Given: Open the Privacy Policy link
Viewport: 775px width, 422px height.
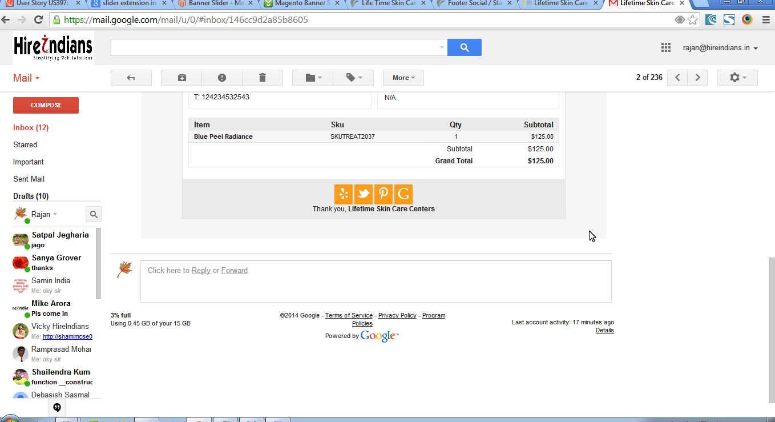Looking at the screenshot, I should coord(397,315).
